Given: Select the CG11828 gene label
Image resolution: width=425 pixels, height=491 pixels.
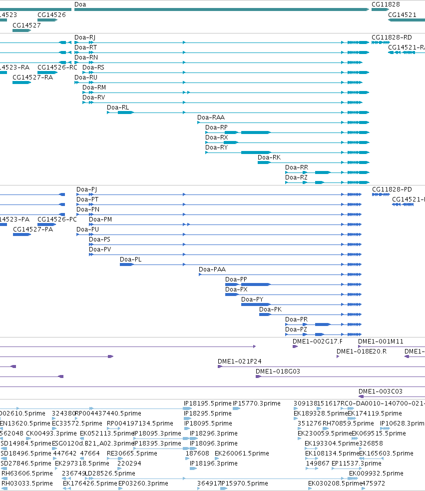Looking at the screenshot, I should click(x=386, y=4).
